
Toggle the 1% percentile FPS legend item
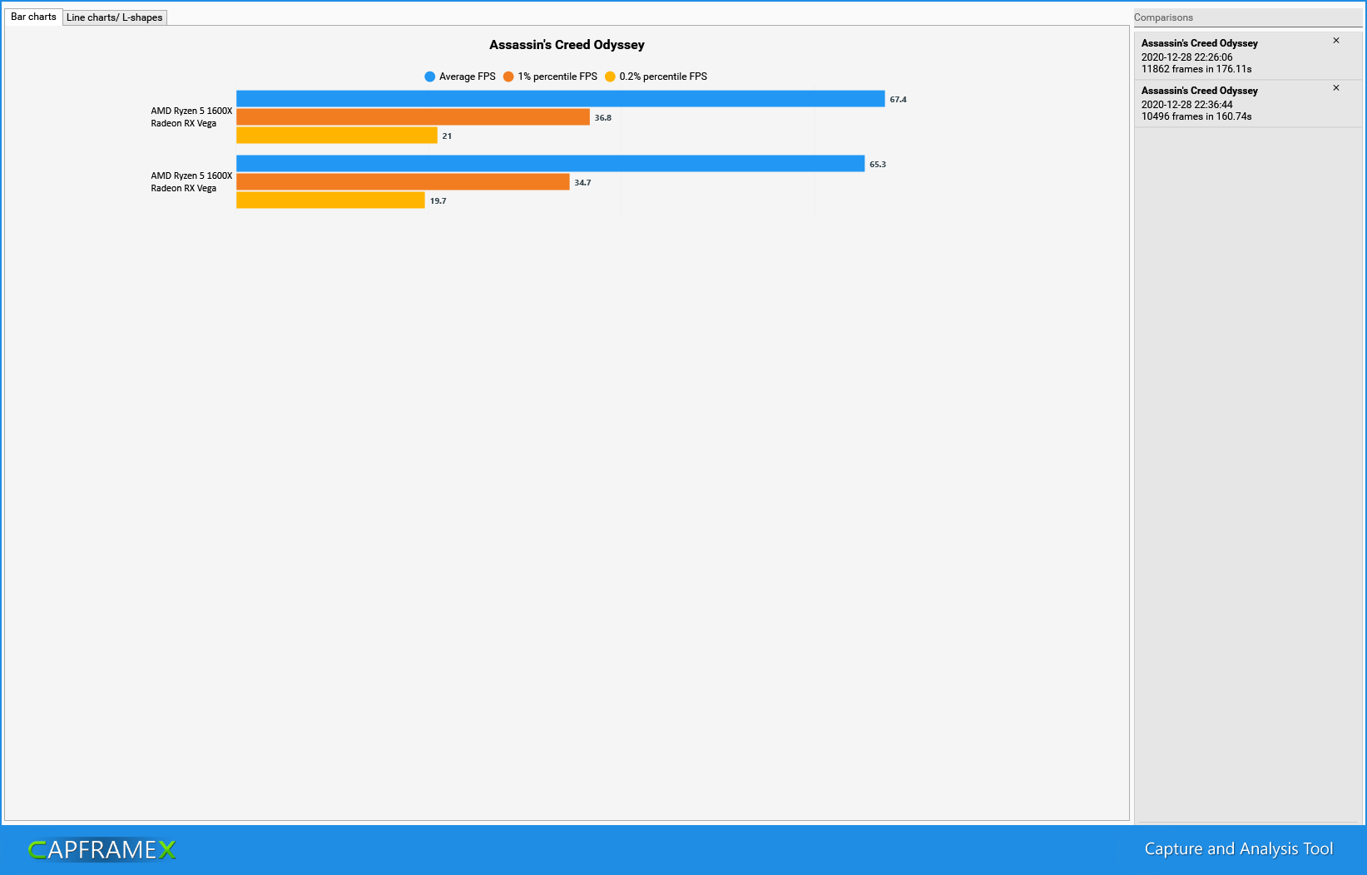point(550,77)
